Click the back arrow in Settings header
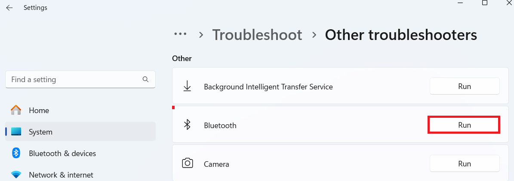The height and width of the screenshot is (181, 514). 9,8
